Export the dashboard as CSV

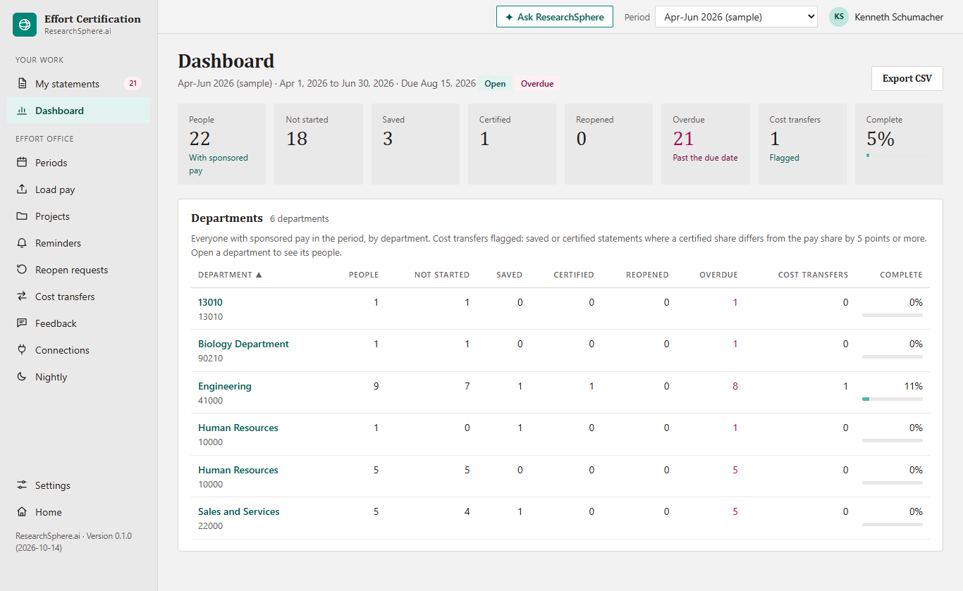pos(907,78)
